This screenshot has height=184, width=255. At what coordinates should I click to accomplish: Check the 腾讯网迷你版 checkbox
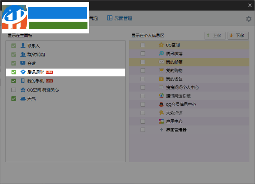(143, 96)
